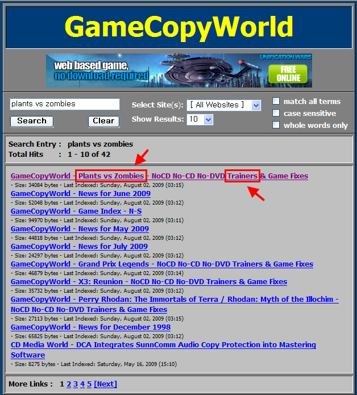Screen dimensions: 357x395
Task: Go to results page 2
Action: 69,384
